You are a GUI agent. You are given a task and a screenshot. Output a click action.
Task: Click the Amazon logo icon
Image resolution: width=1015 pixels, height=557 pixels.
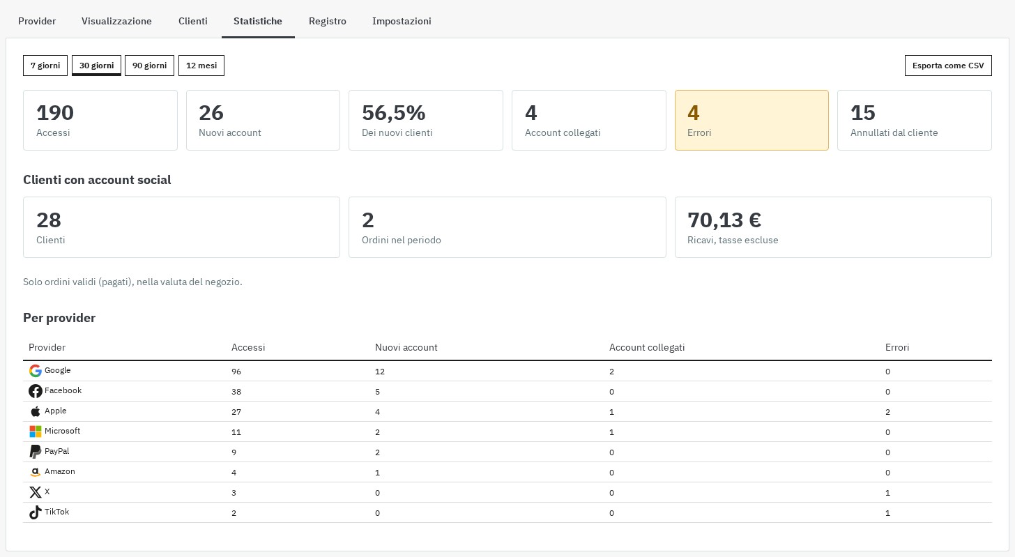[x=36, y=472]
